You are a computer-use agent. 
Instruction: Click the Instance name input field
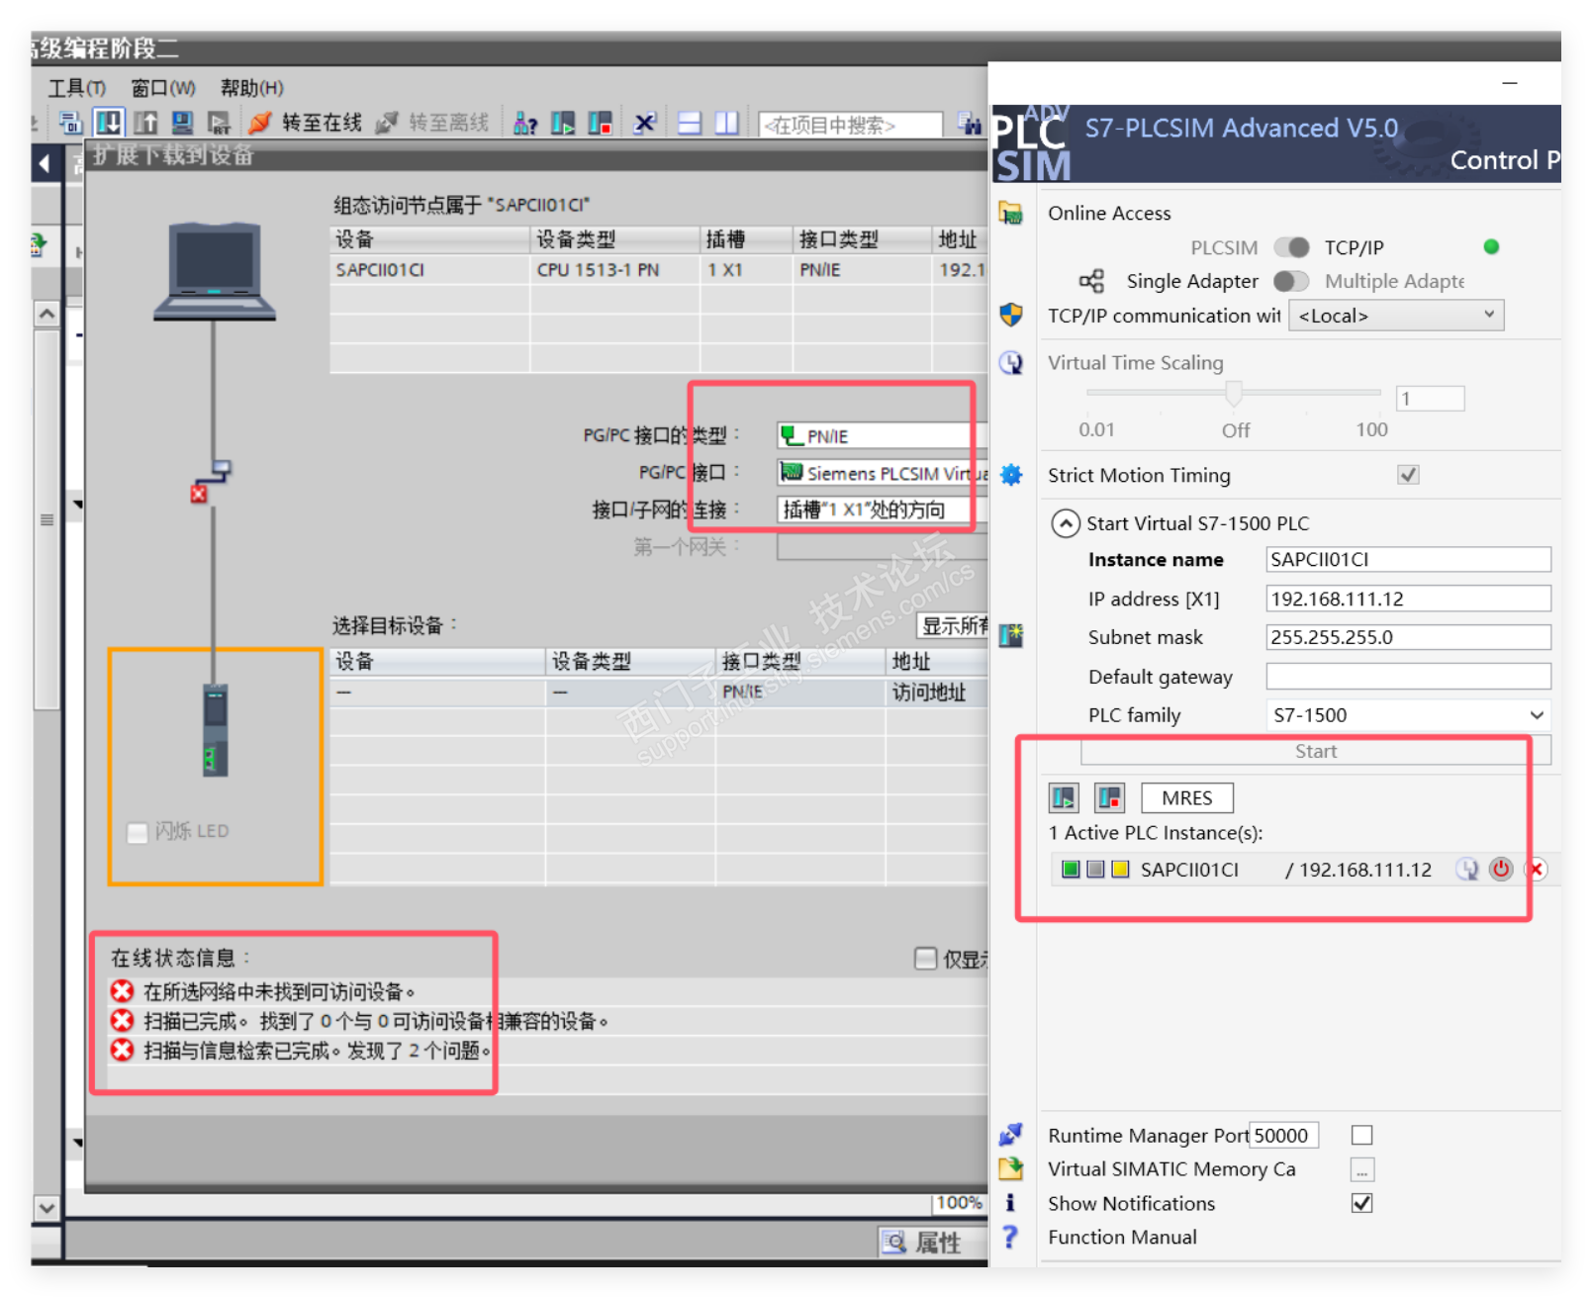click(x=1408, y=559)
